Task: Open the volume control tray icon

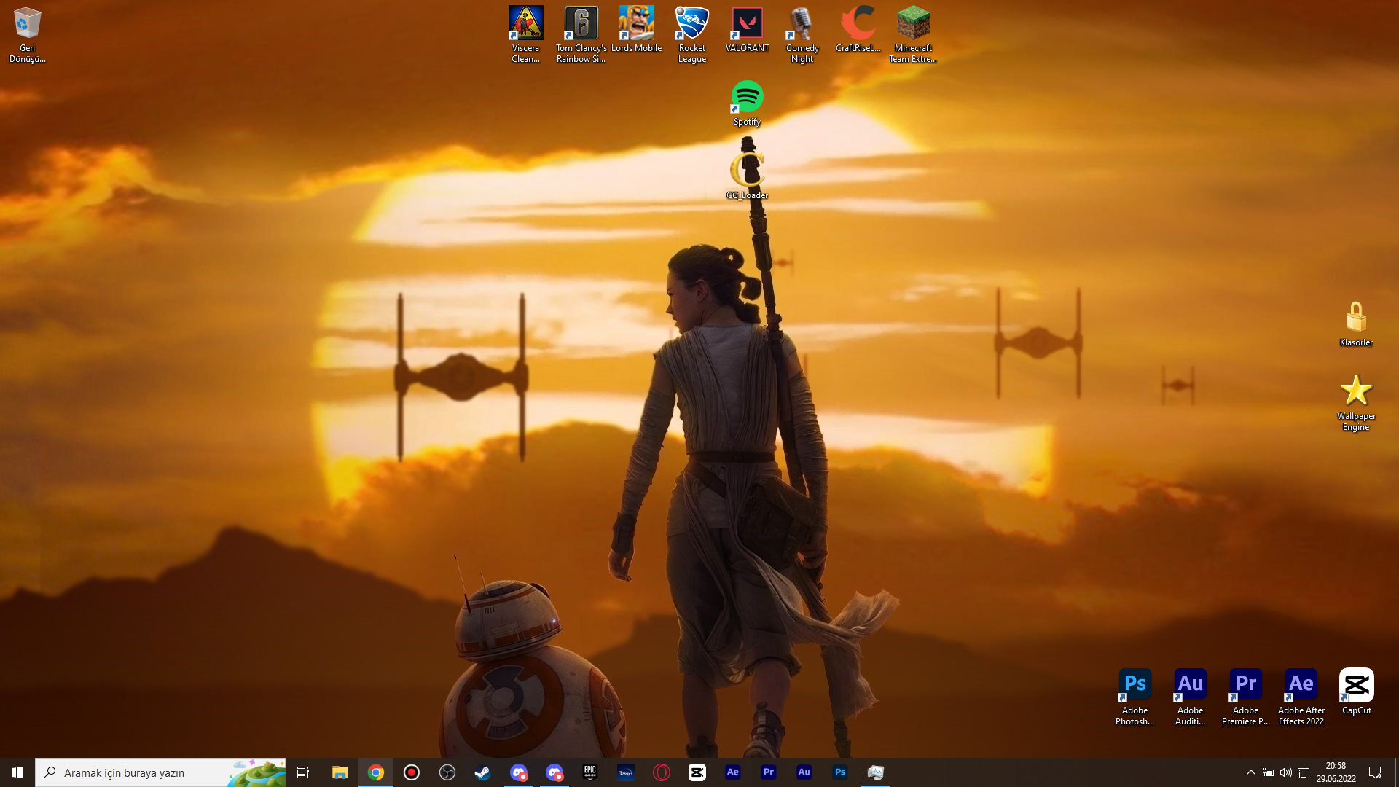Action: point(1286,772)
